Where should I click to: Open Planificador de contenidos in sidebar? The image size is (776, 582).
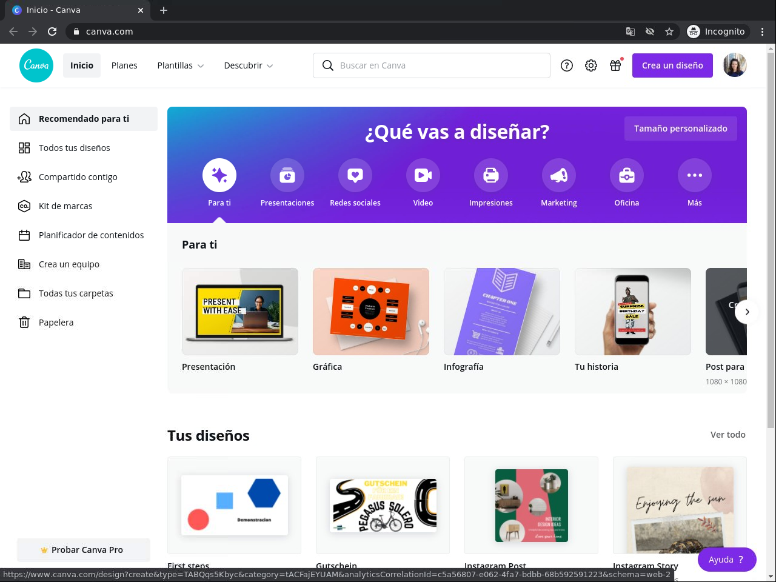(84, 235)
